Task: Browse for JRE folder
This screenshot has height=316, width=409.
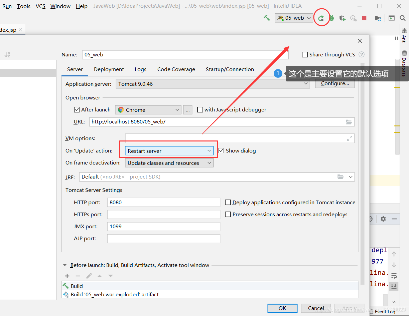Action: (340, 177)
